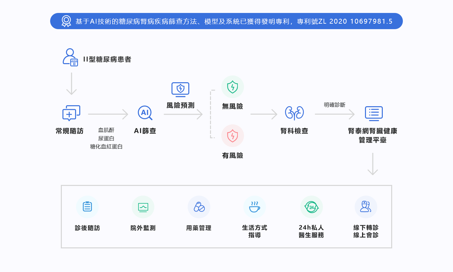Select the 常規隨訪 chat icon
This screenshot has height=272, width=453.
click(71, 113)
